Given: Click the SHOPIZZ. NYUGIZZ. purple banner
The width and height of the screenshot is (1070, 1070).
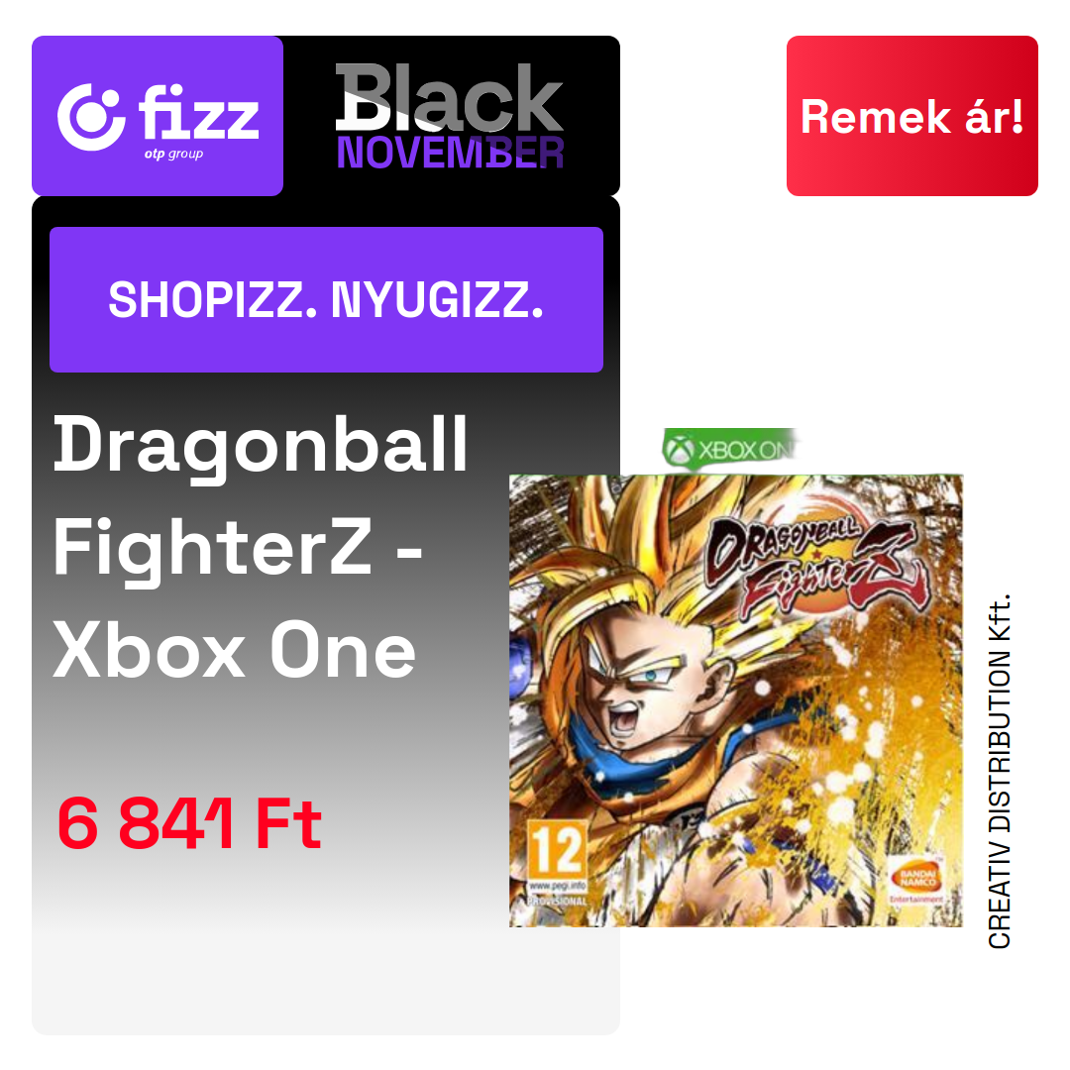Looking at the screenshot, I should (326, 299).
